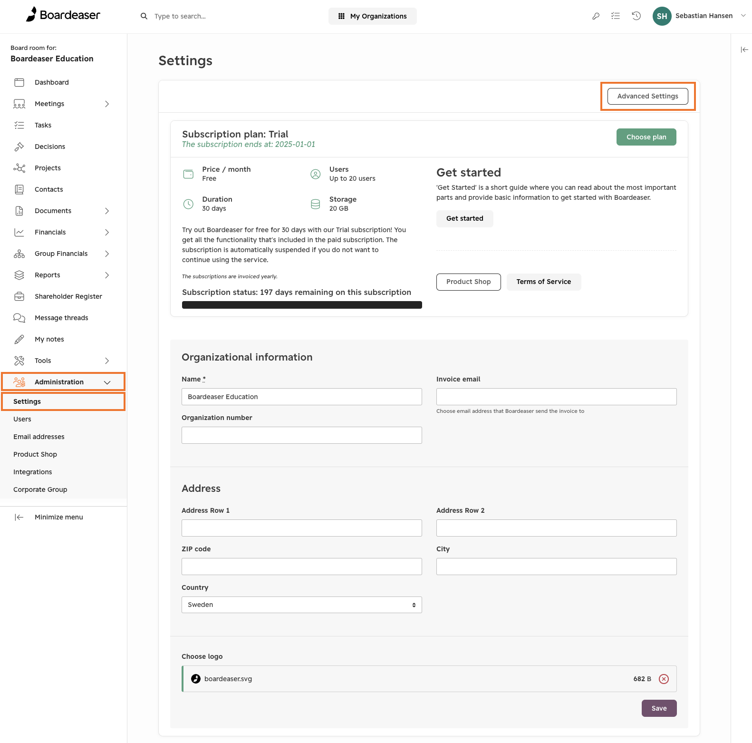The height and width of the screenshot is (743, 752).
Task: Open the Users submenu item
Action: pyautogui.click(x=22, y=419)
